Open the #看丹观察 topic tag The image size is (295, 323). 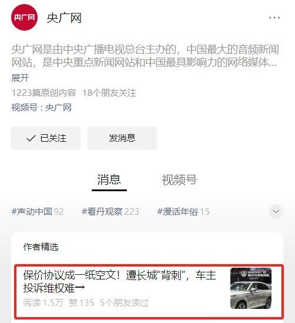tap(110, 212)
